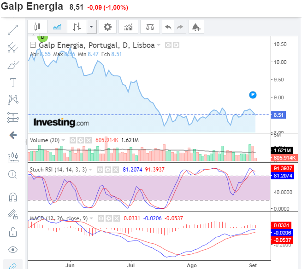Open MACD indicator dropdown

[x=91, y=218]
